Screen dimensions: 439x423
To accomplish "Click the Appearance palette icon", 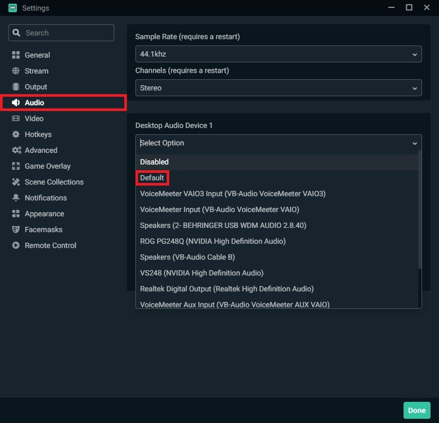I will (16, 214).
